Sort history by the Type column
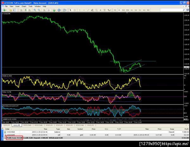 tap(58, 129)
